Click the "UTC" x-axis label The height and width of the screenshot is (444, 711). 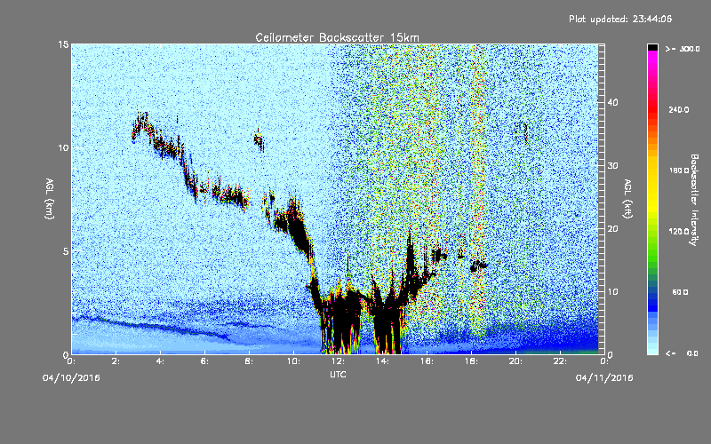click(338, 374)
